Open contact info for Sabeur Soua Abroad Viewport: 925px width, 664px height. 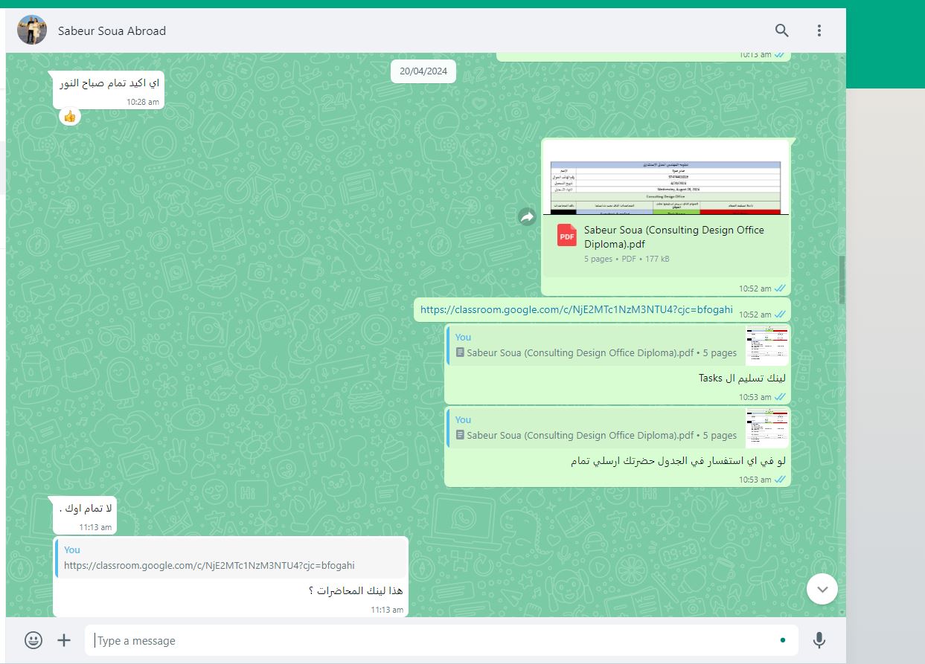112,30
